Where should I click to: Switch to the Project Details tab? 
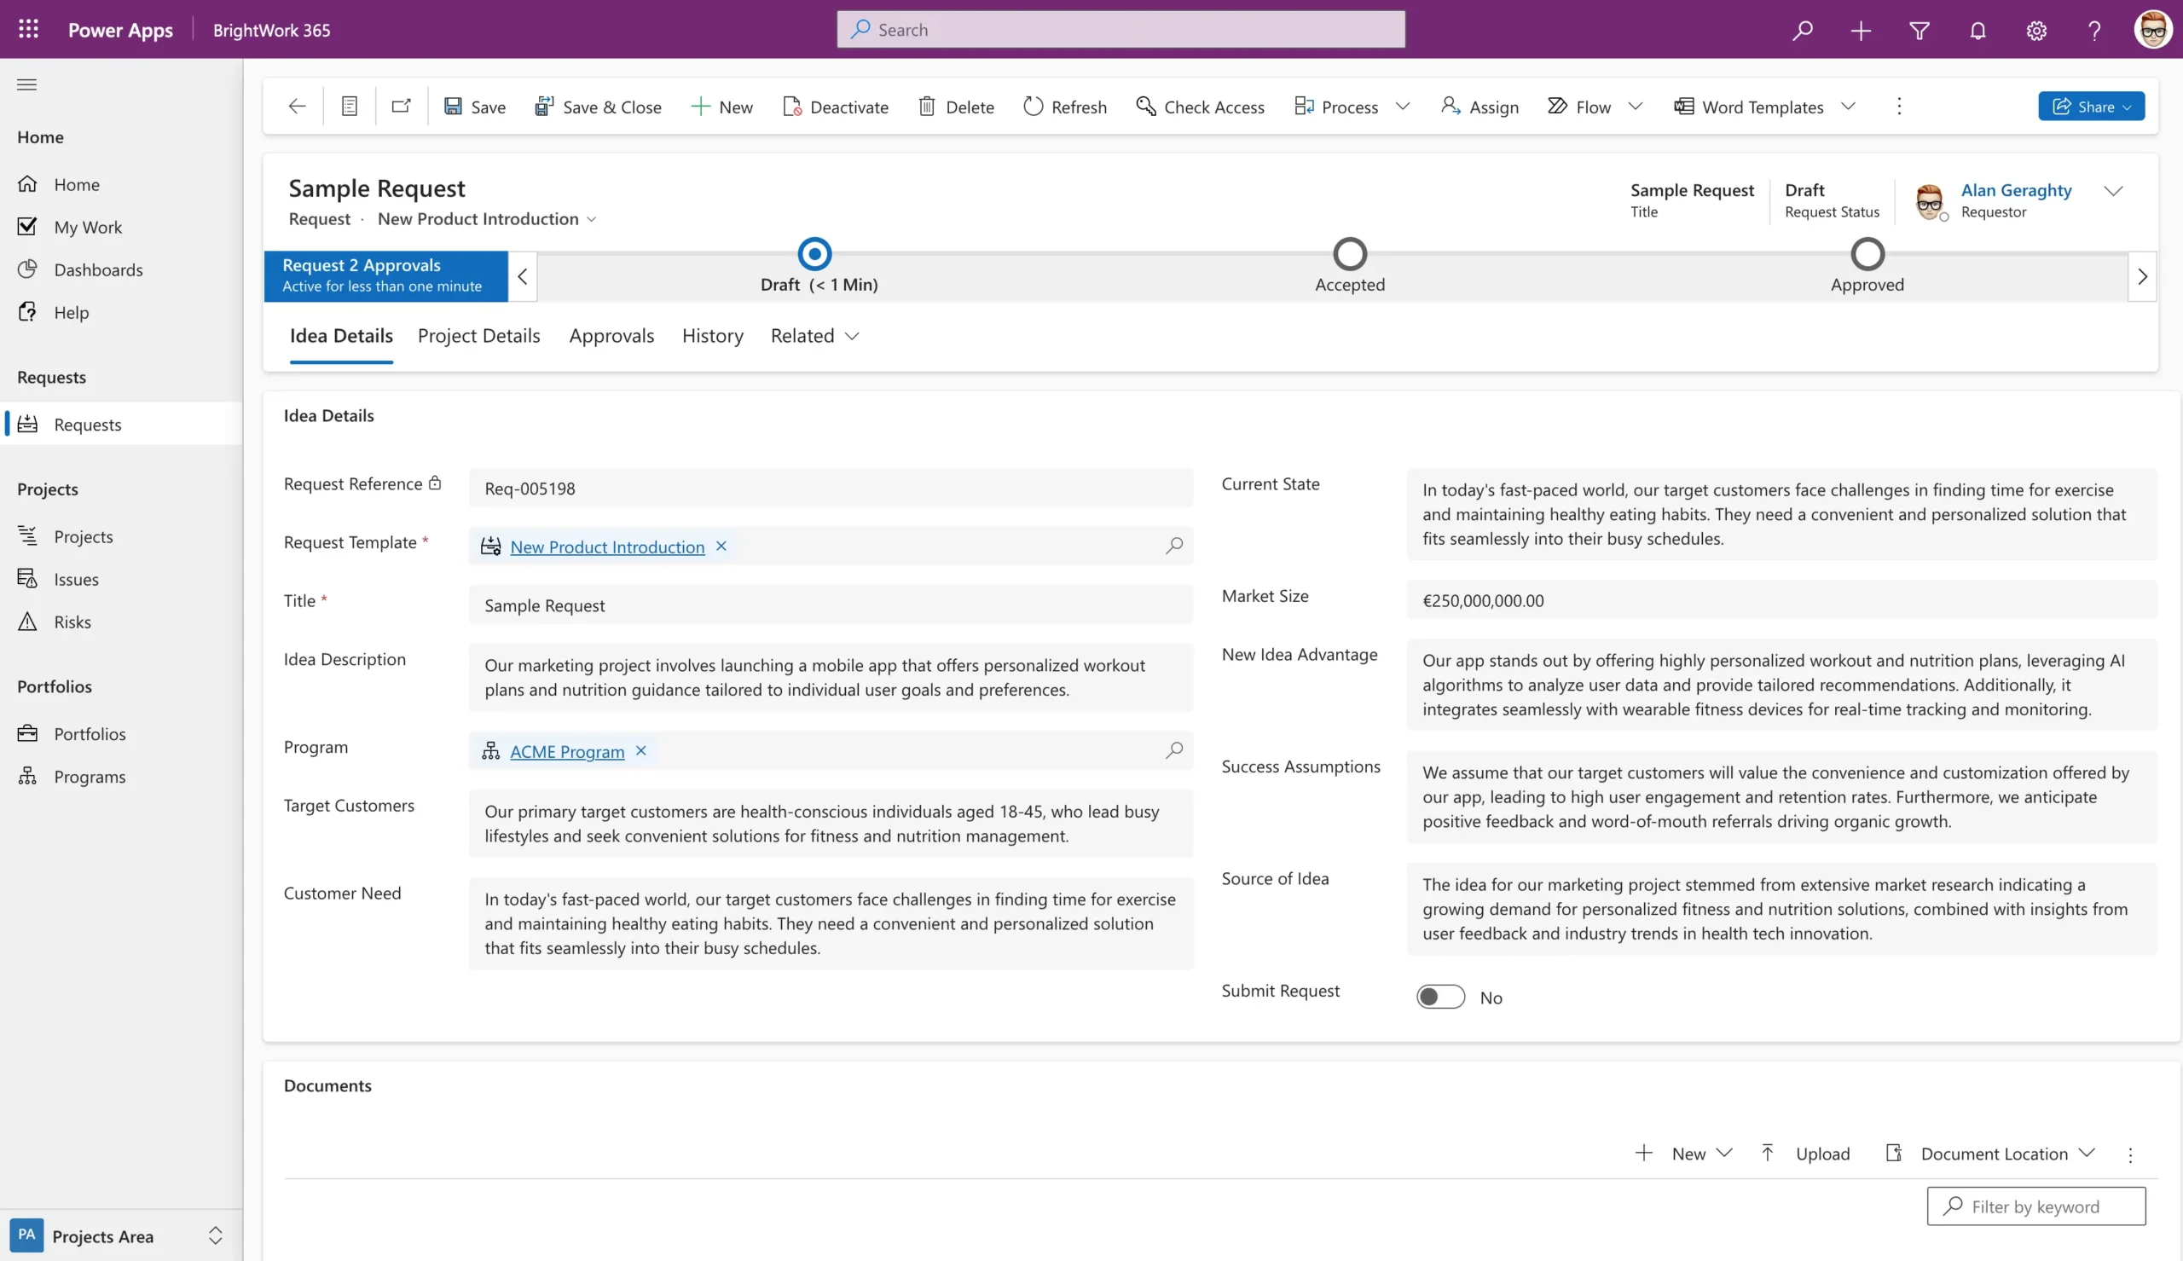[x=478, y=336]
